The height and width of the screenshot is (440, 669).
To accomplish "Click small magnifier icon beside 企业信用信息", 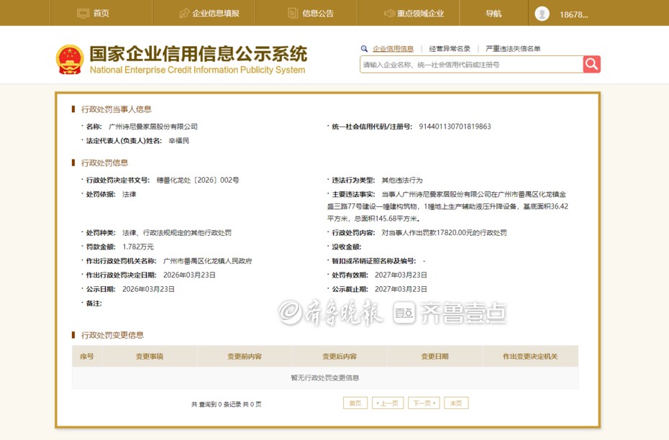I will [365, 49].
